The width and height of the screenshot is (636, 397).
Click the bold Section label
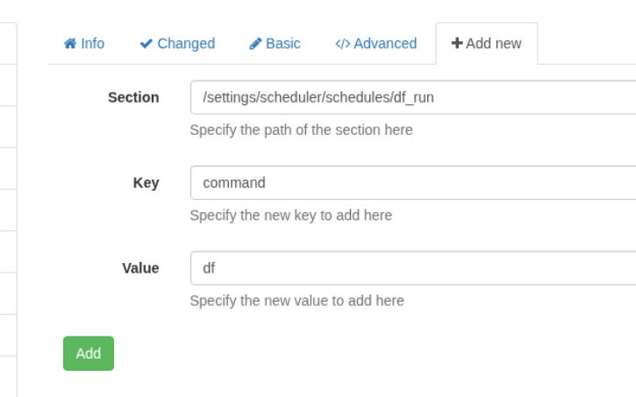133,97
